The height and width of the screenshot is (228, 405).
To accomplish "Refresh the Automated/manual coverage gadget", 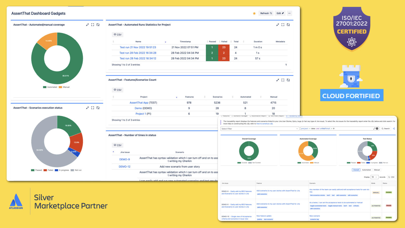I will click(98, 25).
